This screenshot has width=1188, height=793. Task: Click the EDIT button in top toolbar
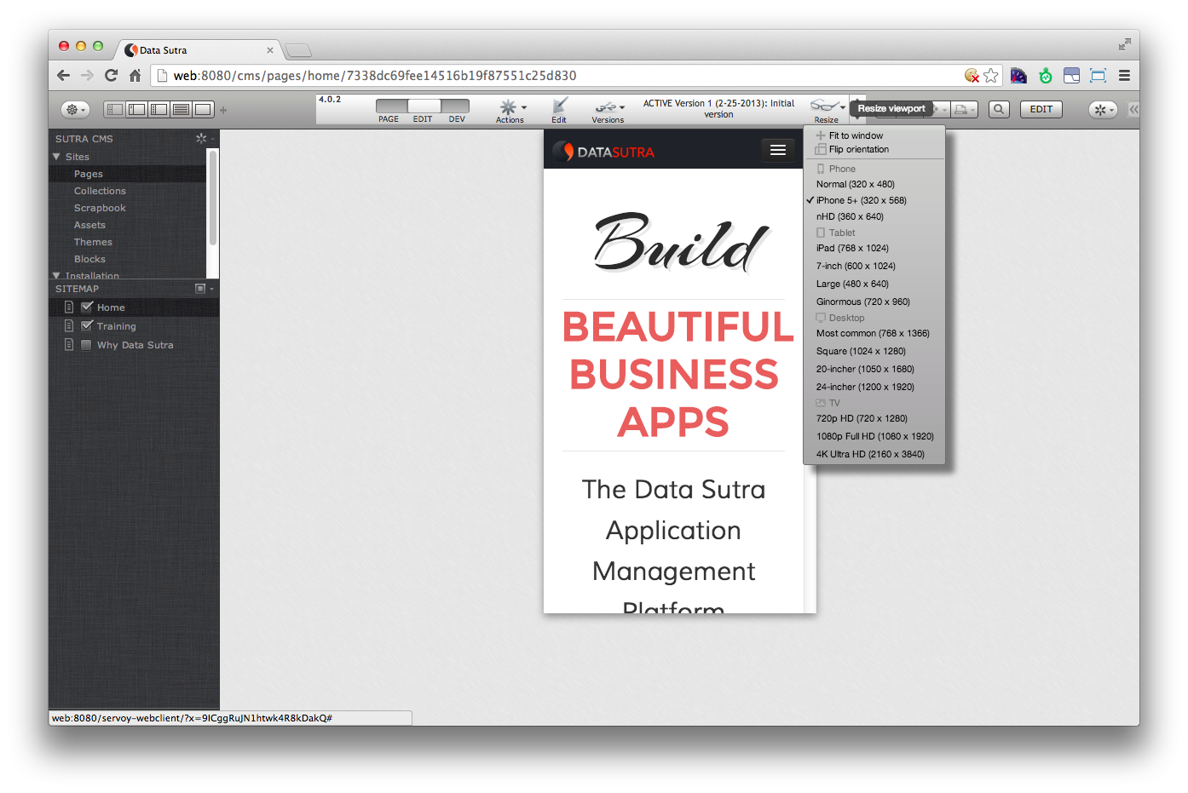(x=1041, y=109)
